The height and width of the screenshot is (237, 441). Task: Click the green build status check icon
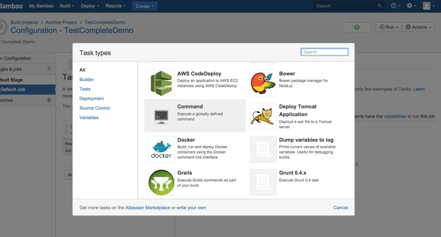pos(357,27)
